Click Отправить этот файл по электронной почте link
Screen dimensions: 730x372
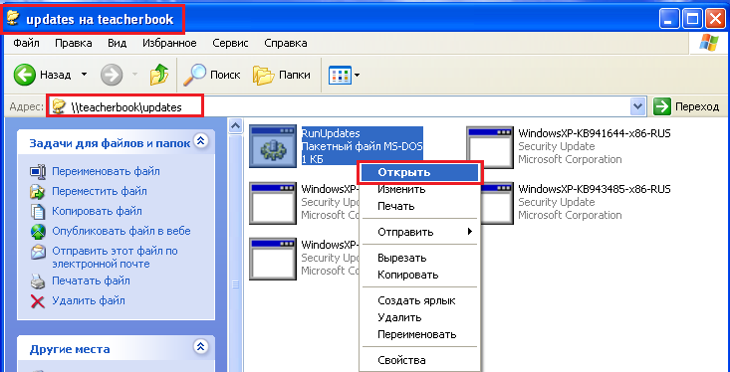(115, 258)
